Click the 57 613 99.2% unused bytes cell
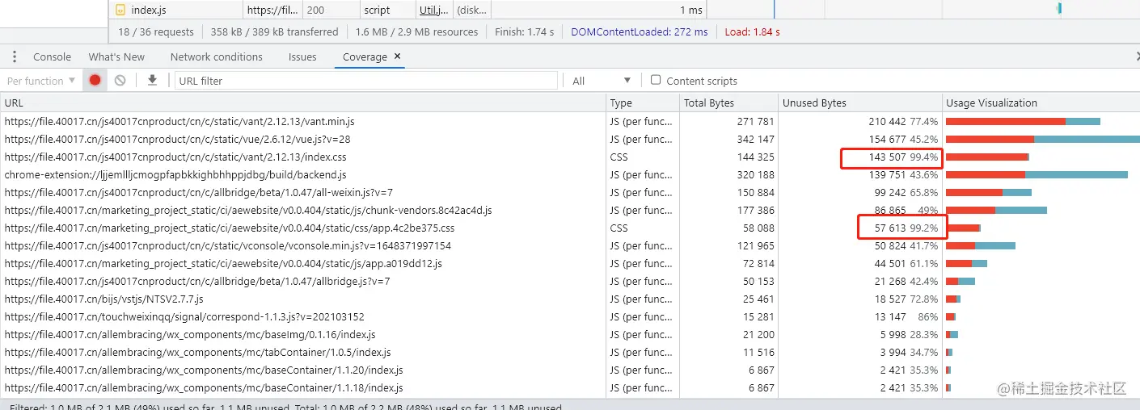This screenshot has width=1140, height=410. [860, 228]
